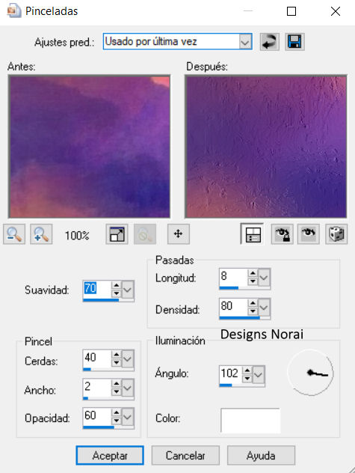Viewport: 355px width, 473px height.
Task: Click the illumination angle dial
Action: (310, 373)
